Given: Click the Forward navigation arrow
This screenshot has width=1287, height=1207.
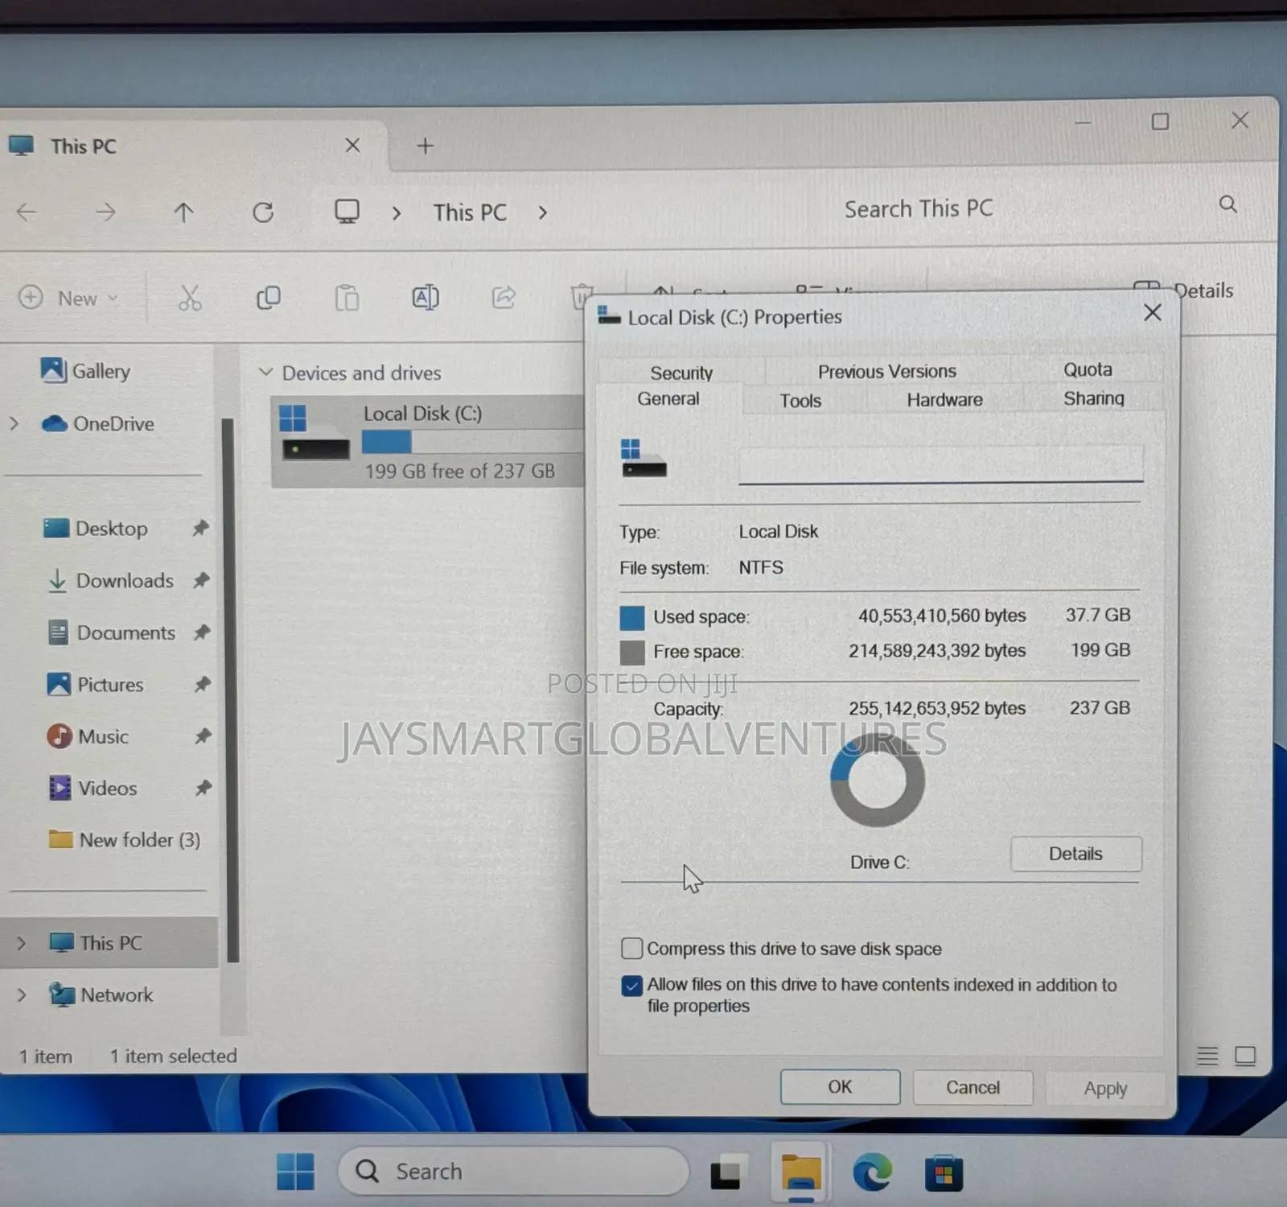Looking at the screenshot, I should (x=105, y=212).
